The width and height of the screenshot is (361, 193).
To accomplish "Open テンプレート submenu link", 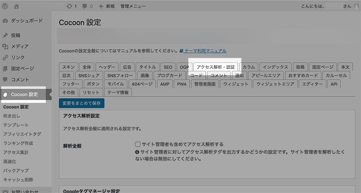I will coord(16,125).
